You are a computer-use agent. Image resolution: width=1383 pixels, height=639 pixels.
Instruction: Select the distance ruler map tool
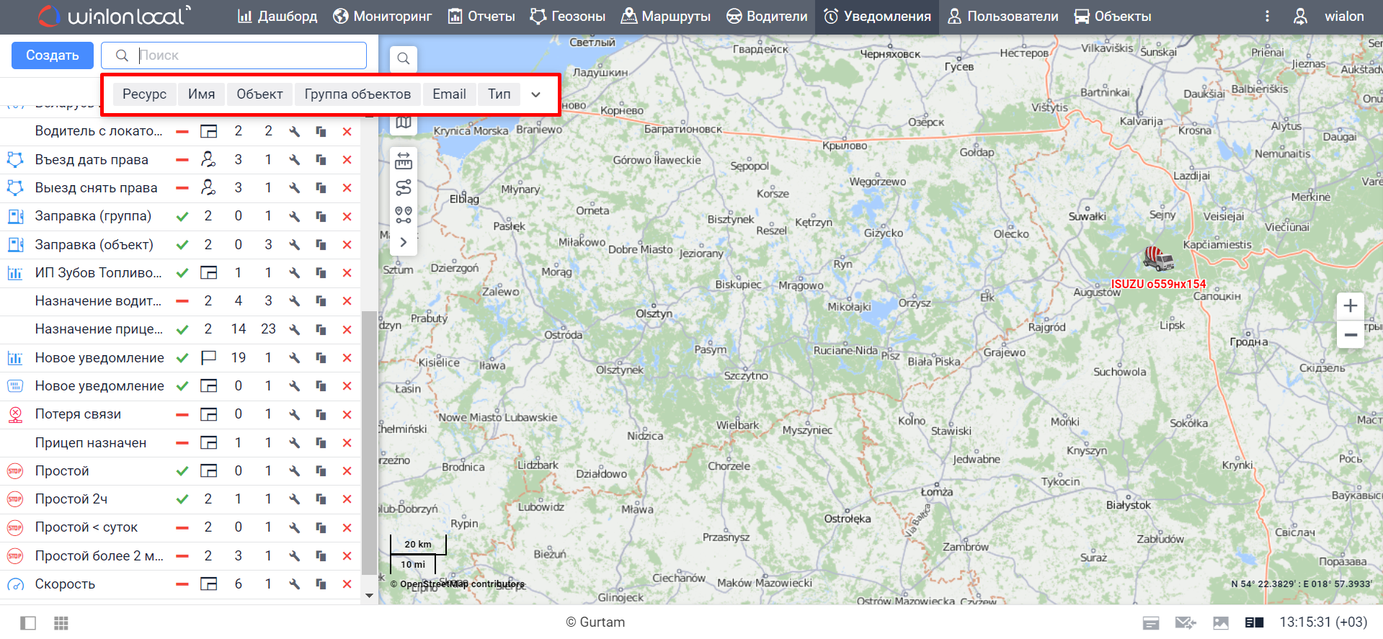coord(404,161)
